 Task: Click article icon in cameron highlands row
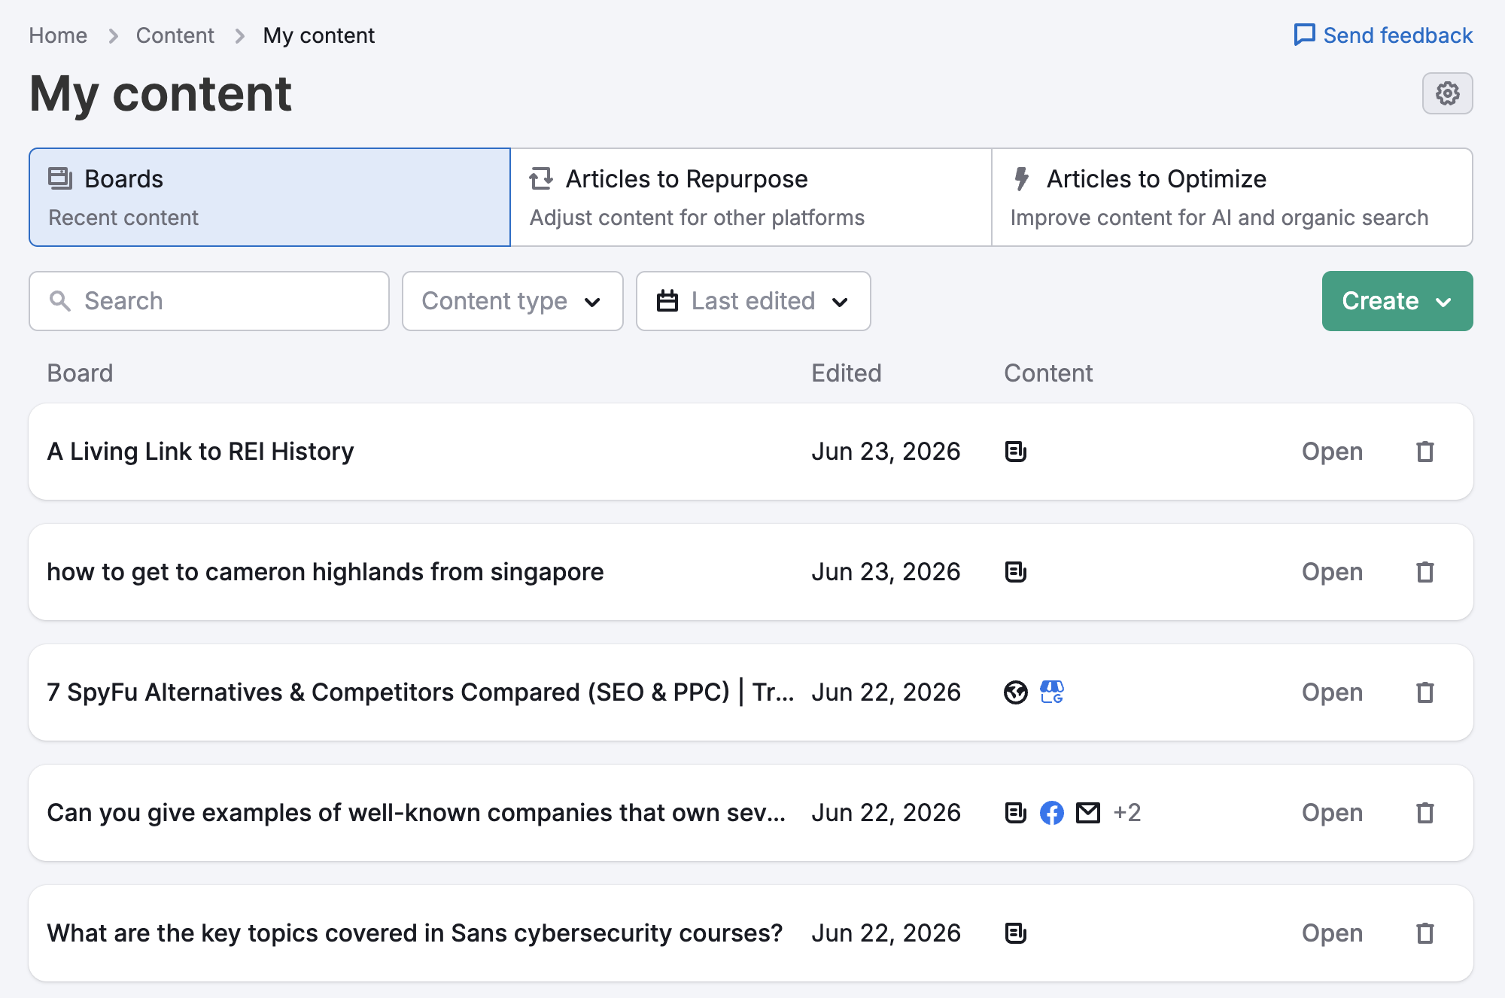tap(1016, 572)
